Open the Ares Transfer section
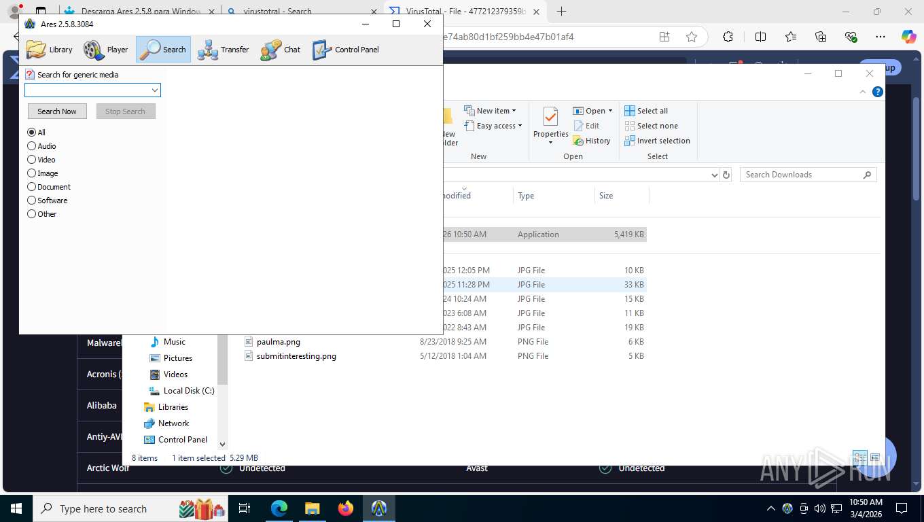The width and height of the screenshot is (924, 522). [224, 50]
